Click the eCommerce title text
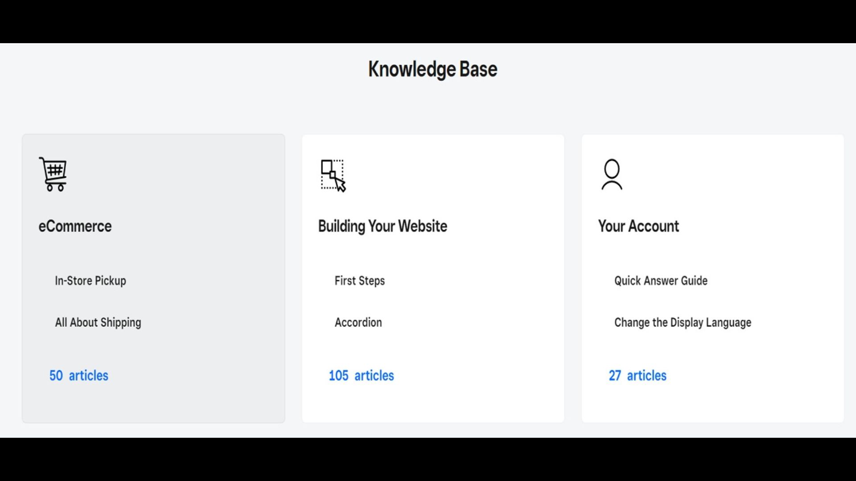Viewport: 856px width, 481px height. [75, 226]
